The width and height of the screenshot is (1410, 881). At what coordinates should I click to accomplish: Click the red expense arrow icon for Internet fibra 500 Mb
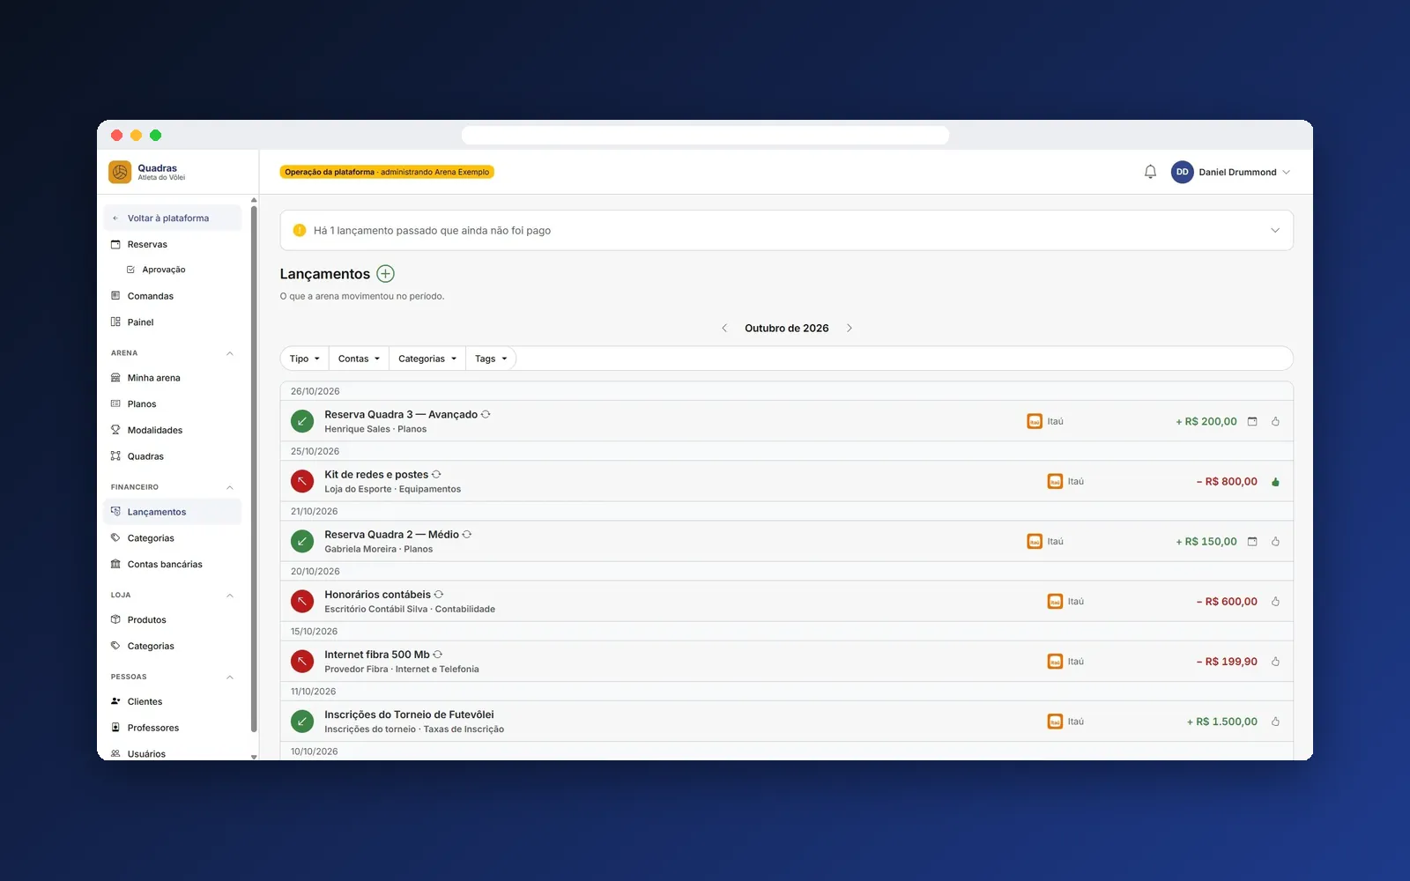(302, 662)
